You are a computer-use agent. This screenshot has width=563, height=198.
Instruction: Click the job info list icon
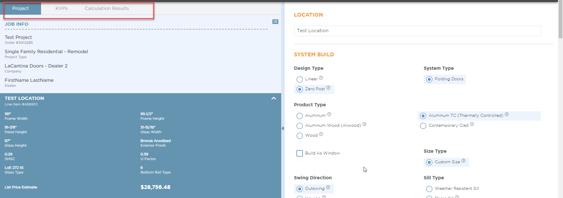coord(275,22)
